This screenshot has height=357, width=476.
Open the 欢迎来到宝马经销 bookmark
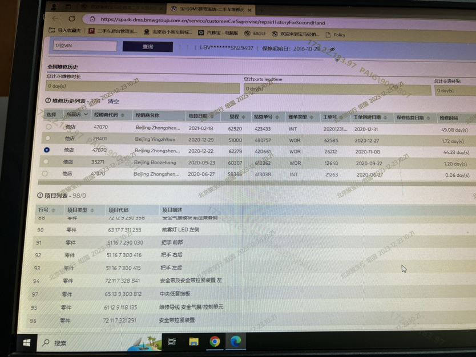pyautogui.click(x=296, y=34)
